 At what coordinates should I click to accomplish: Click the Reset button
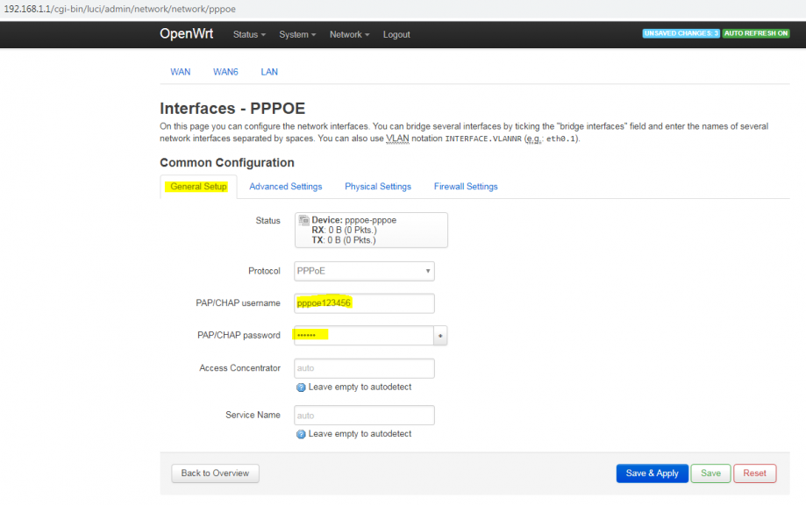pyautogui.click(x=754, y=473)
